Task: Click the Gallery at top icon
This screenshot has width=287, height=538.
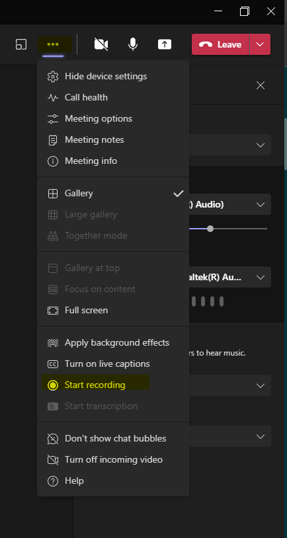Action: [53, 268]
